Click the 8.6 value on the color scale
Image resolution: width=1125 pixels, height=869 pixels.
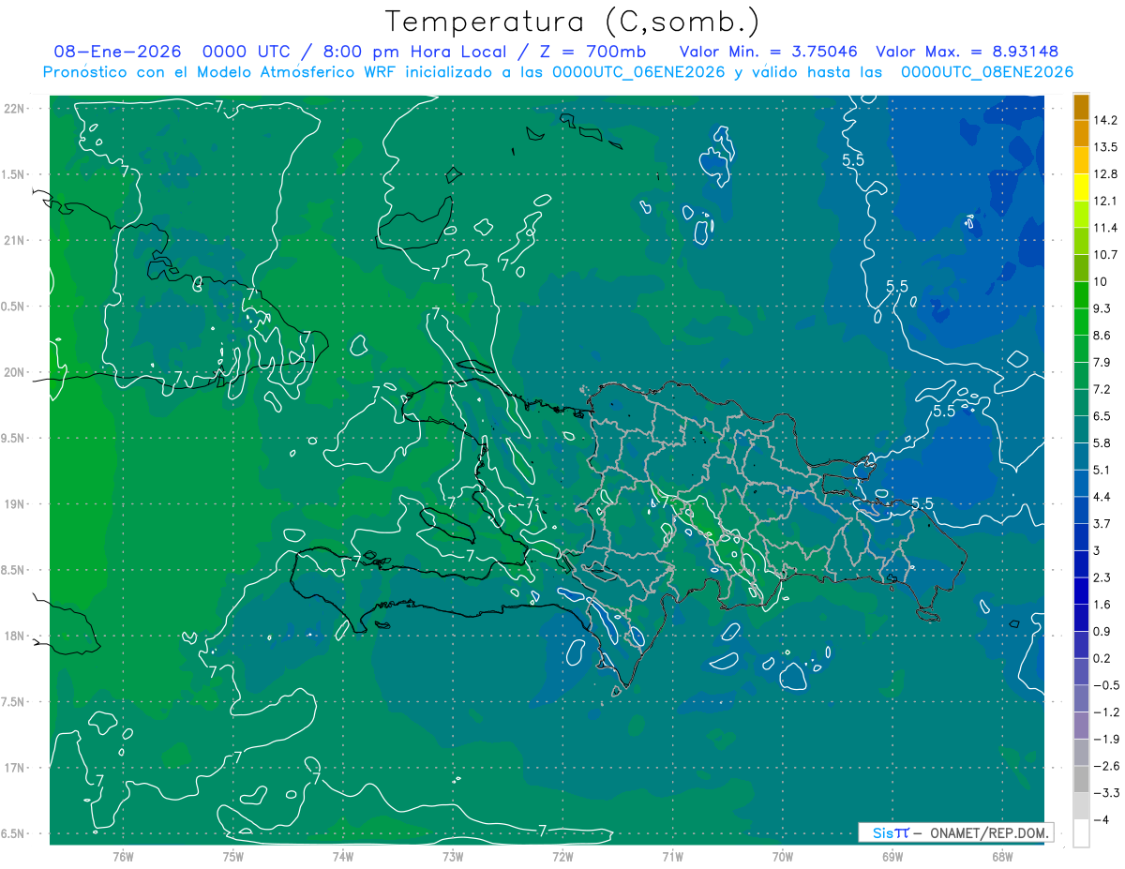(x=1102, y=336)
